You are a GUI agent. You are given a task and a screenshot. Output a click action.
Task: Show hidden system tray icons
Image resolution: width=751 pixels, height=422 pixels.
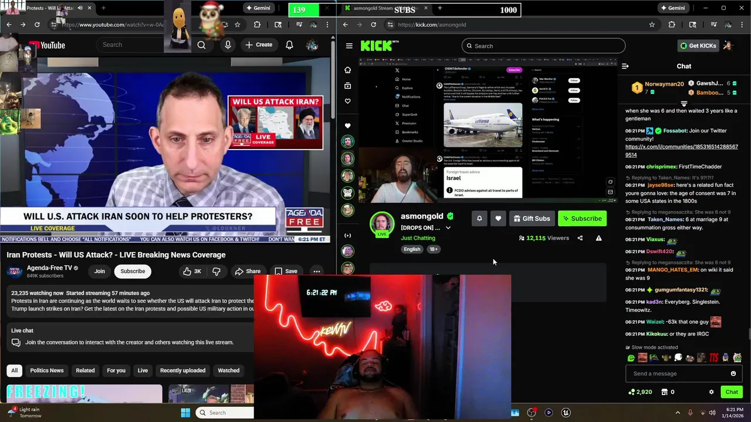678,413
